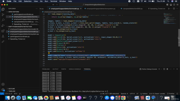This screenshot has width=180, height=101.
Task: Open Run and Debug view
Action: pyautogui.click(x=3, y=26)
